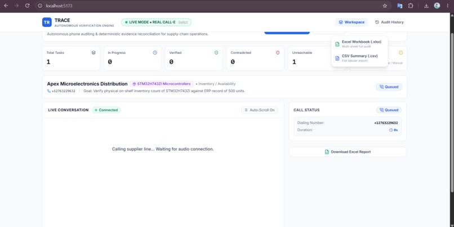Screen dimensions: 454x227
Task: Select Excel Workbook (.xlsx) export
Action: click(359, 44)
